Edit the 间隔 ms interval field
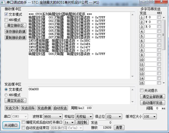This screenshot has height=133, width=169. coord(157,108)
